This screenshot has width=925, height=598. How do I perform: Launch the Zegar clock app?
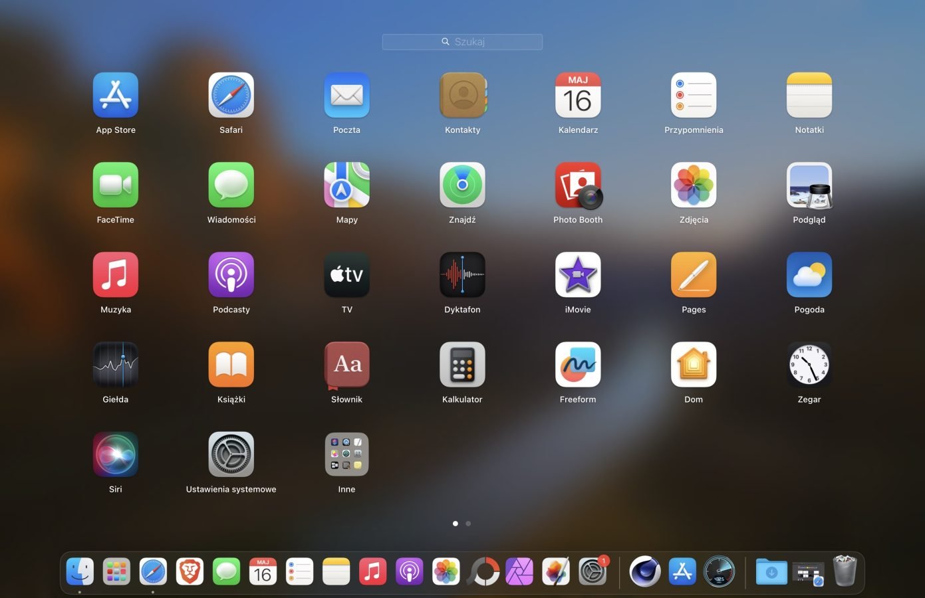pyautogui.click(x=809, y=364)
